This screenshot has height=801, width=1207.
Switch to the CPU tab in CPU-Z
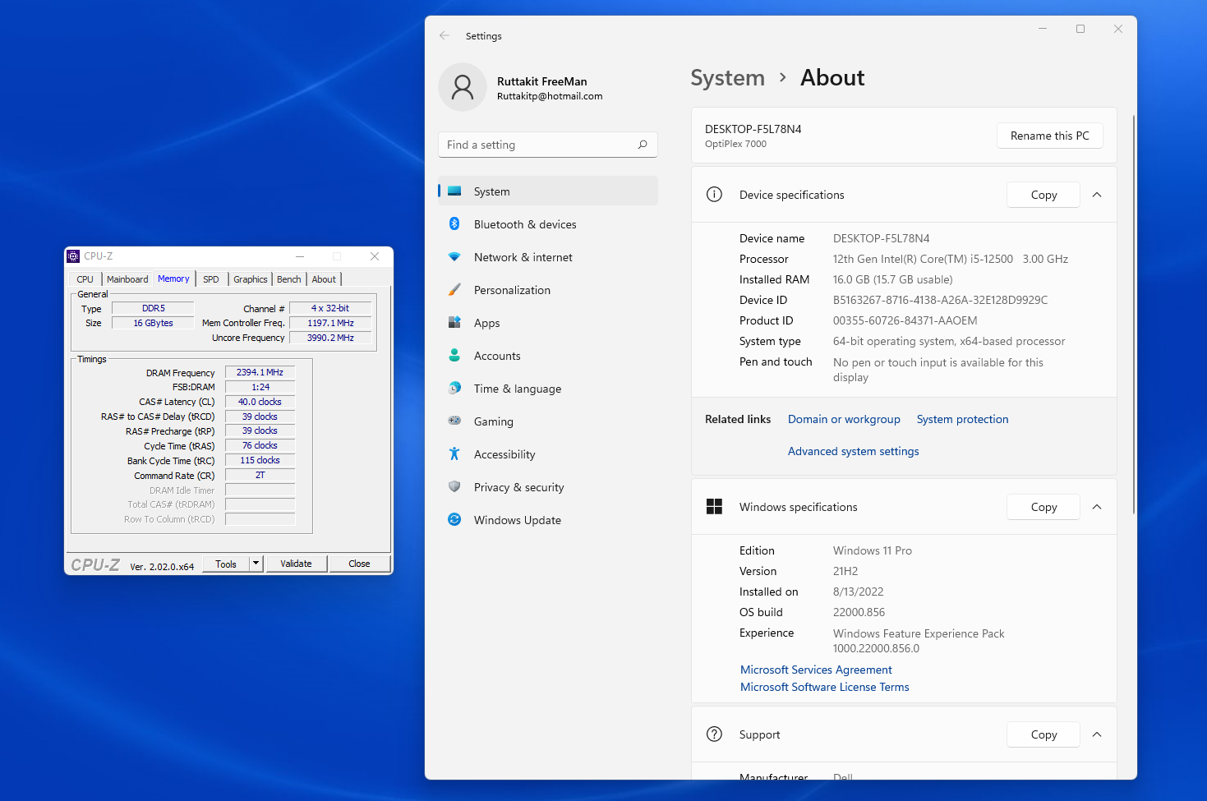point(85,279)
